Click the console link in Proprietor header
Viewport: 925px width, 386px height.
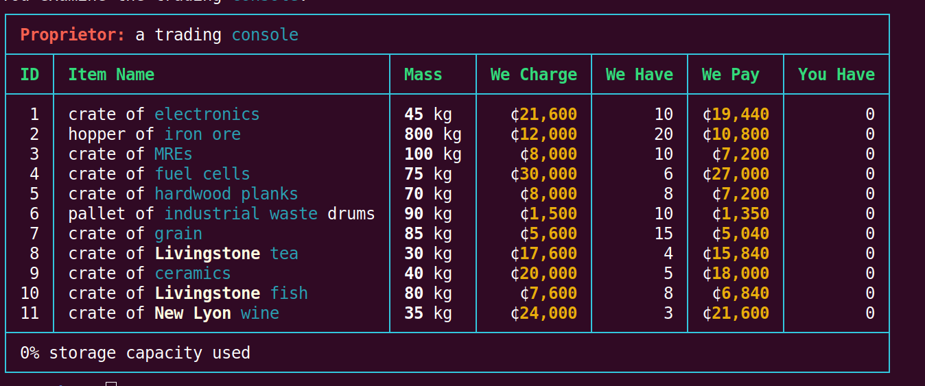coord(265,34)
